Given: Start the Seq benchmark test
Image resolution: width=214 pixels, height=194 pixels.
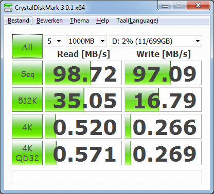Looking at the screenshot, I should (x=27, y=73).
